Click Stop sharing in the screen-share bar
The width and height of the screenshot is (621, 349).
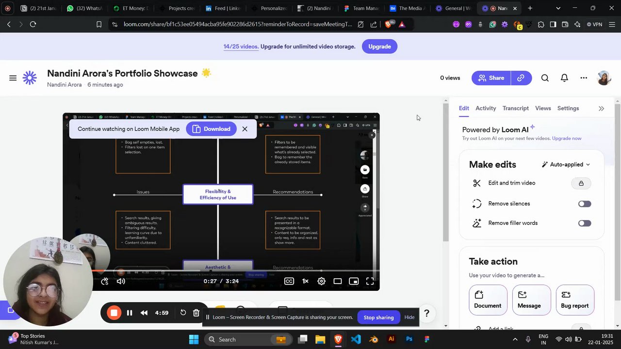[378, 317]
